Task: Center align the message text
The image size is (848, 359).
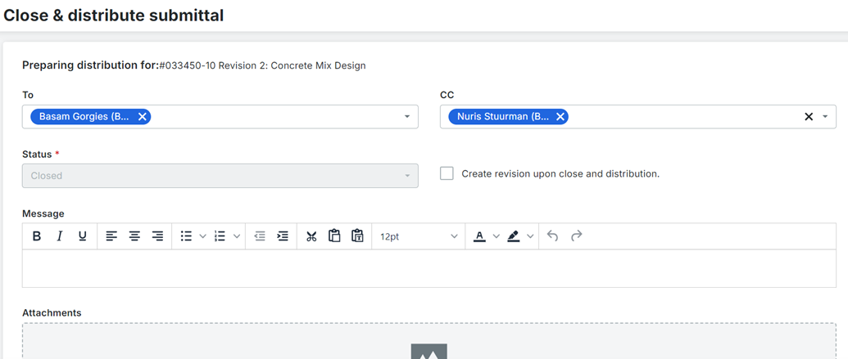Action: pos(134,236)
